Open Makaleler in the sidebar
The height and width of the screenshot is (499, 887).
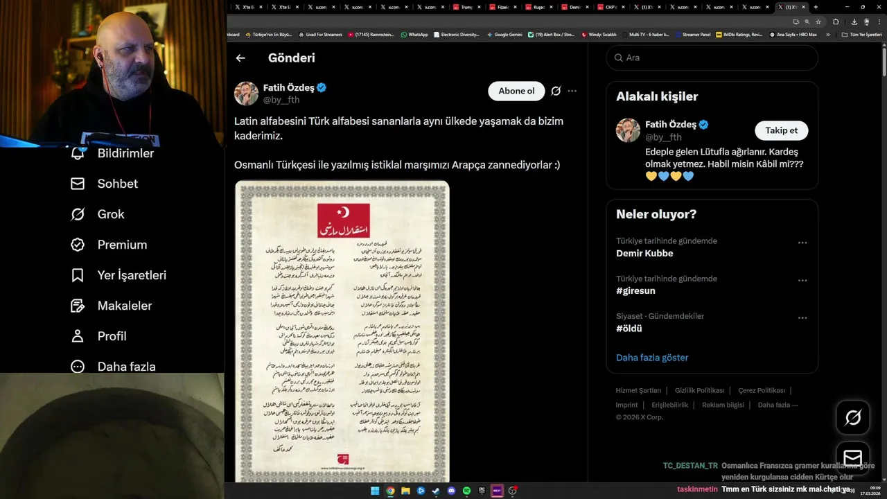[111, 306]
